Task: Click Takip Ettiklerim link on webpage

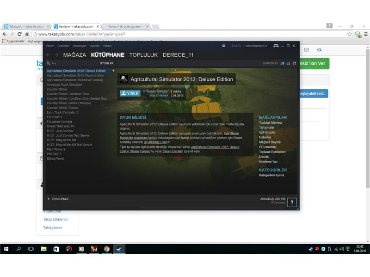Action: click(x=55, y=219)
